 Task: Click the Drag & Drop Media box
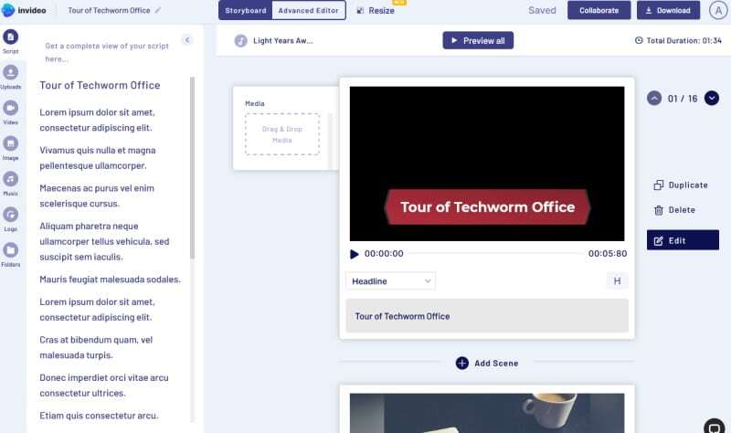pyautogui.click(x=282, y=134)
